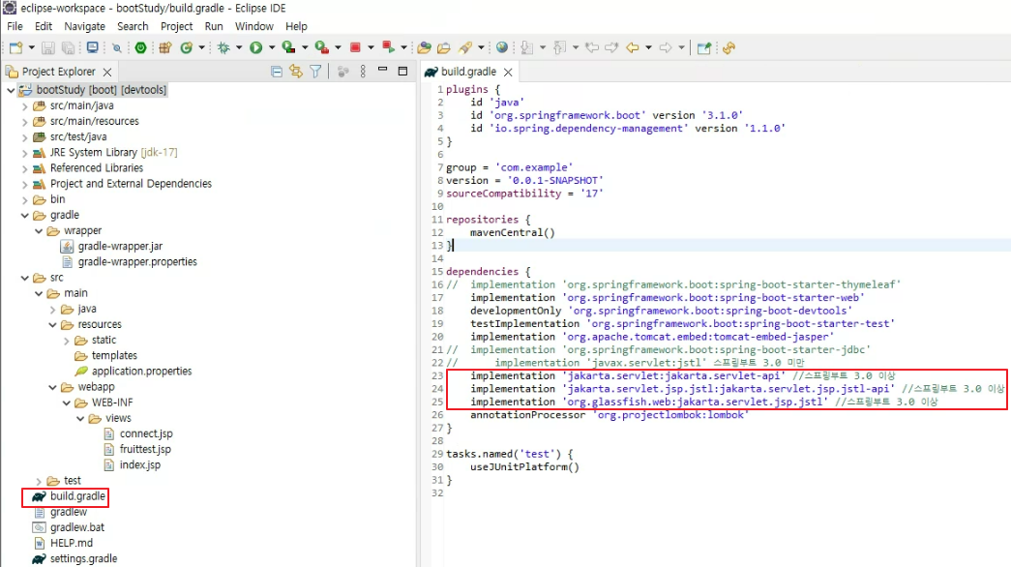1011x567 pixels.
Task: Click the yellow refresh sync icon
Action: coord(729,47)
